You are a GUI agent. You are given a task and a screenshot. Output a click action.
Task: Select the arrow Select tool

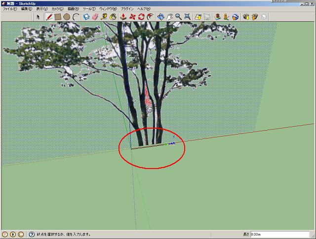[39, 17]
